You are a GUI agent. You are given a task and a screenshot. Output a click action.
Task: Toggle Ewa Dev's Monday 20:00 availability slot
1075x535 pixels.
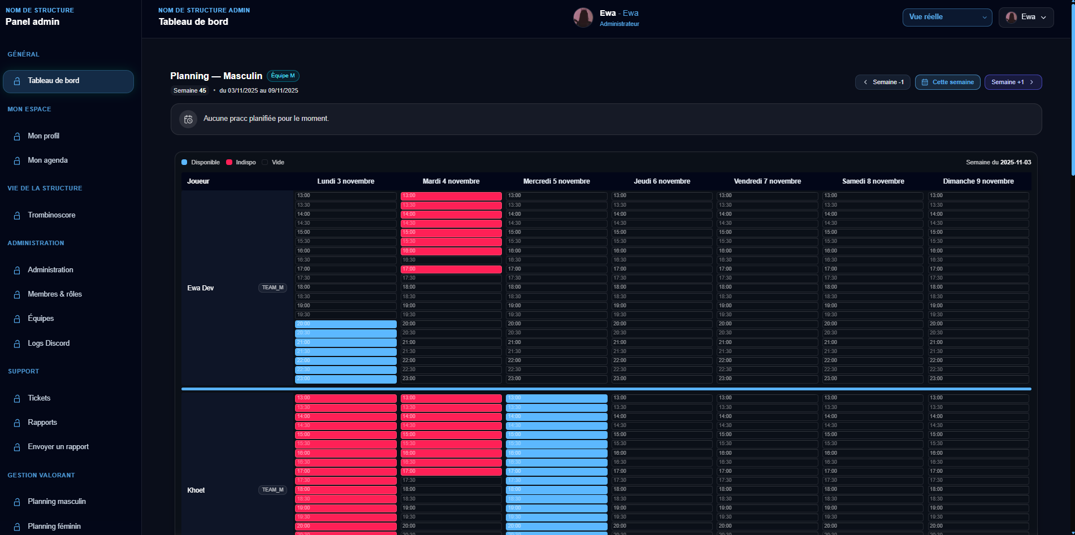tap(345, 324)
